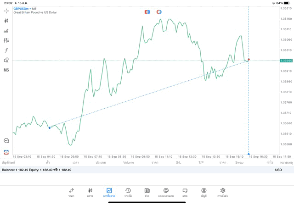Viewport: 294px width, 205px height.
Task: Open GBPUSDm symbol selector
Action: (x=22, y=9)
